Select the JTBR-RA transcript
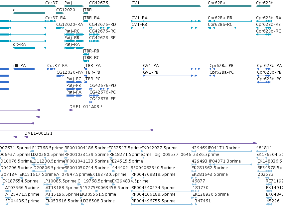 point(85,21)
